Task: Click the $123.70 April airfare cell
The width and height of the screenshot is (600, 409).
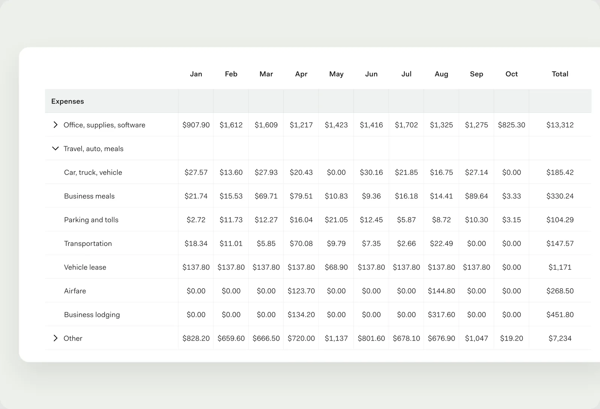Action: (x=301, y=291)
